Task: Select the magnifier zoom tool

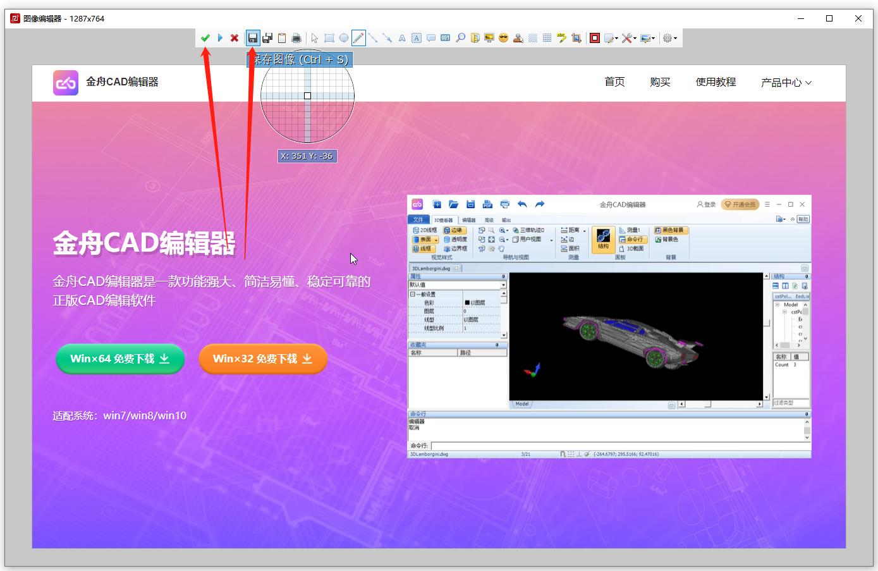Action: click(460, 38)
